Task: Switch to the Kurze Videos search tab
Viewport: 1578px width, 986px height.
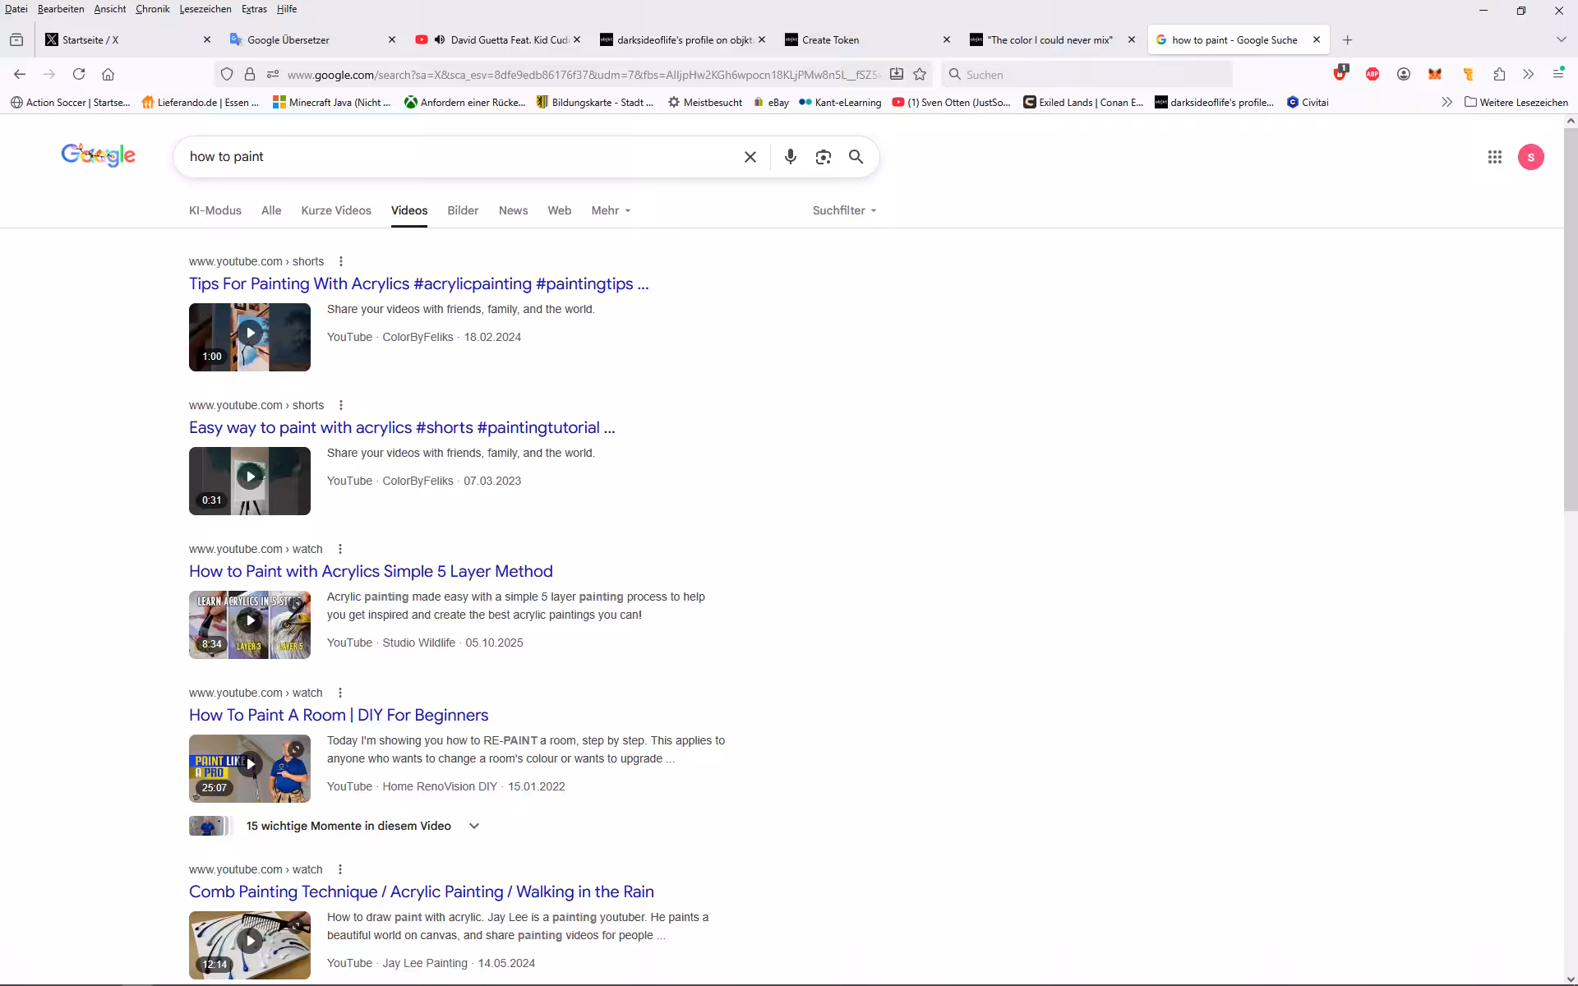Action: 336,210
